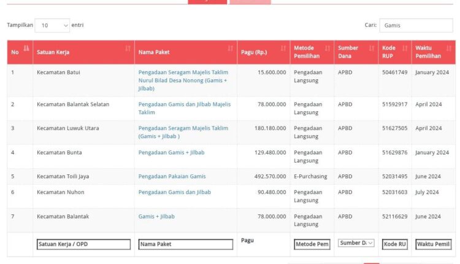Focus the Kode RUP filter field
This screenshot has height=264, width=460.
pyautogui.click(x=394, y=244)
